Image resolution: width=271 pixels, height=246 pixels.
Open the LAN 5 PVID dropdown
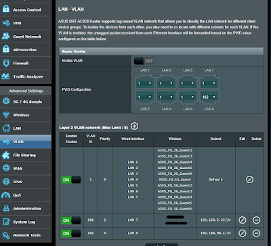(188, 83)
